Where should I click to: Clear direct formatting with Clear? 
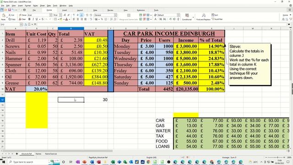click(x=22, y=19)
